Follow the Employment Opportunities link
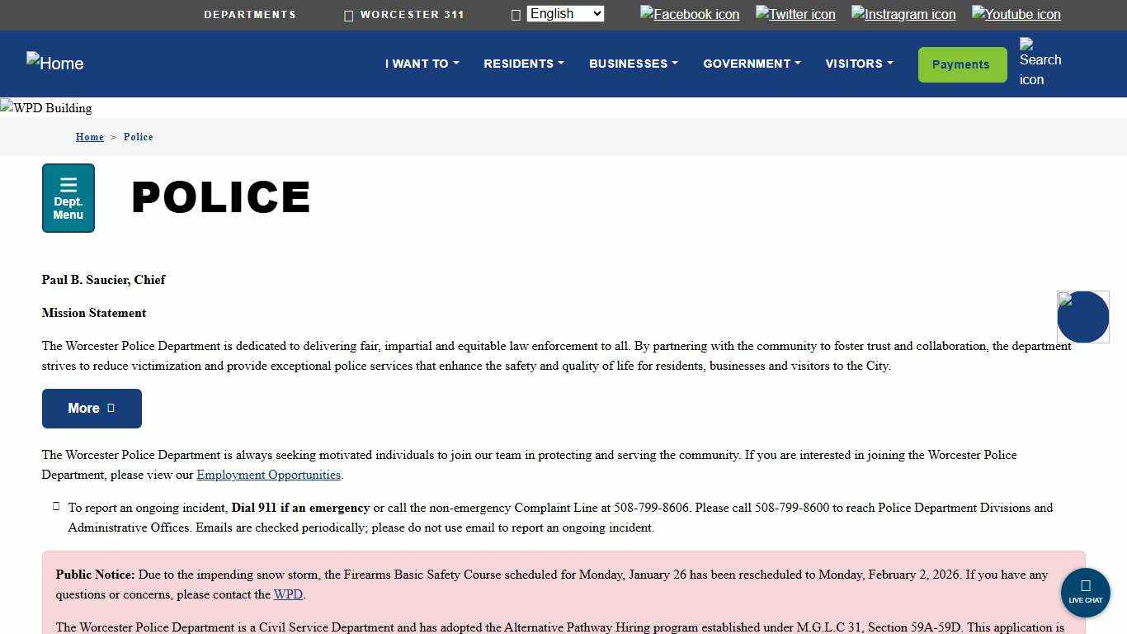 coord(268,475)
